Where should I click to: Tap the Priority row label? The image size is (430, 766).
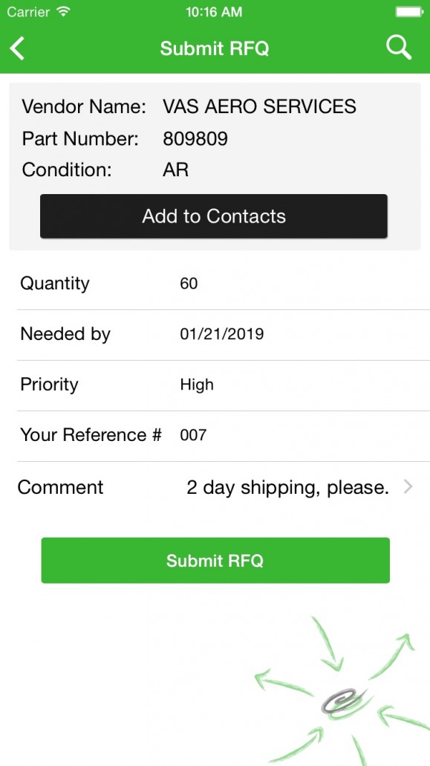point(49,385)
